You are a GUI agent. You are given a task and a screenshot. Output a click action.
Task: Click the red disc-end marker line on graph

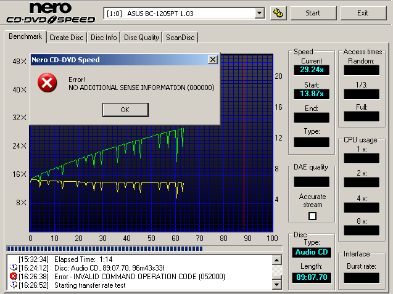[244, 143]
